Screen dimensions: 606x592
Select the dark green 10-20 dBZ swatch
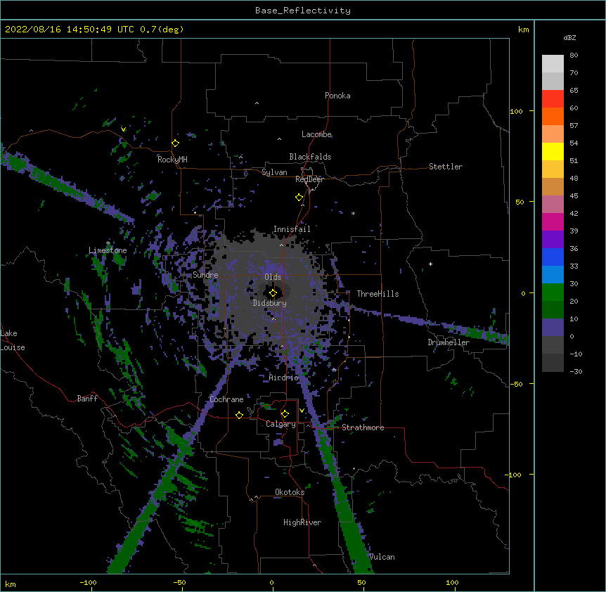[x=553, y=309]
